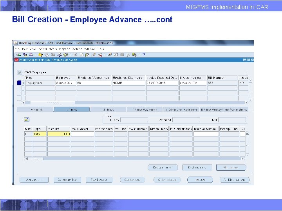282x211 pixels.
Task: Click the yellow Amount field in line 1
Action: pyautogui.click(x=59, y=134)
